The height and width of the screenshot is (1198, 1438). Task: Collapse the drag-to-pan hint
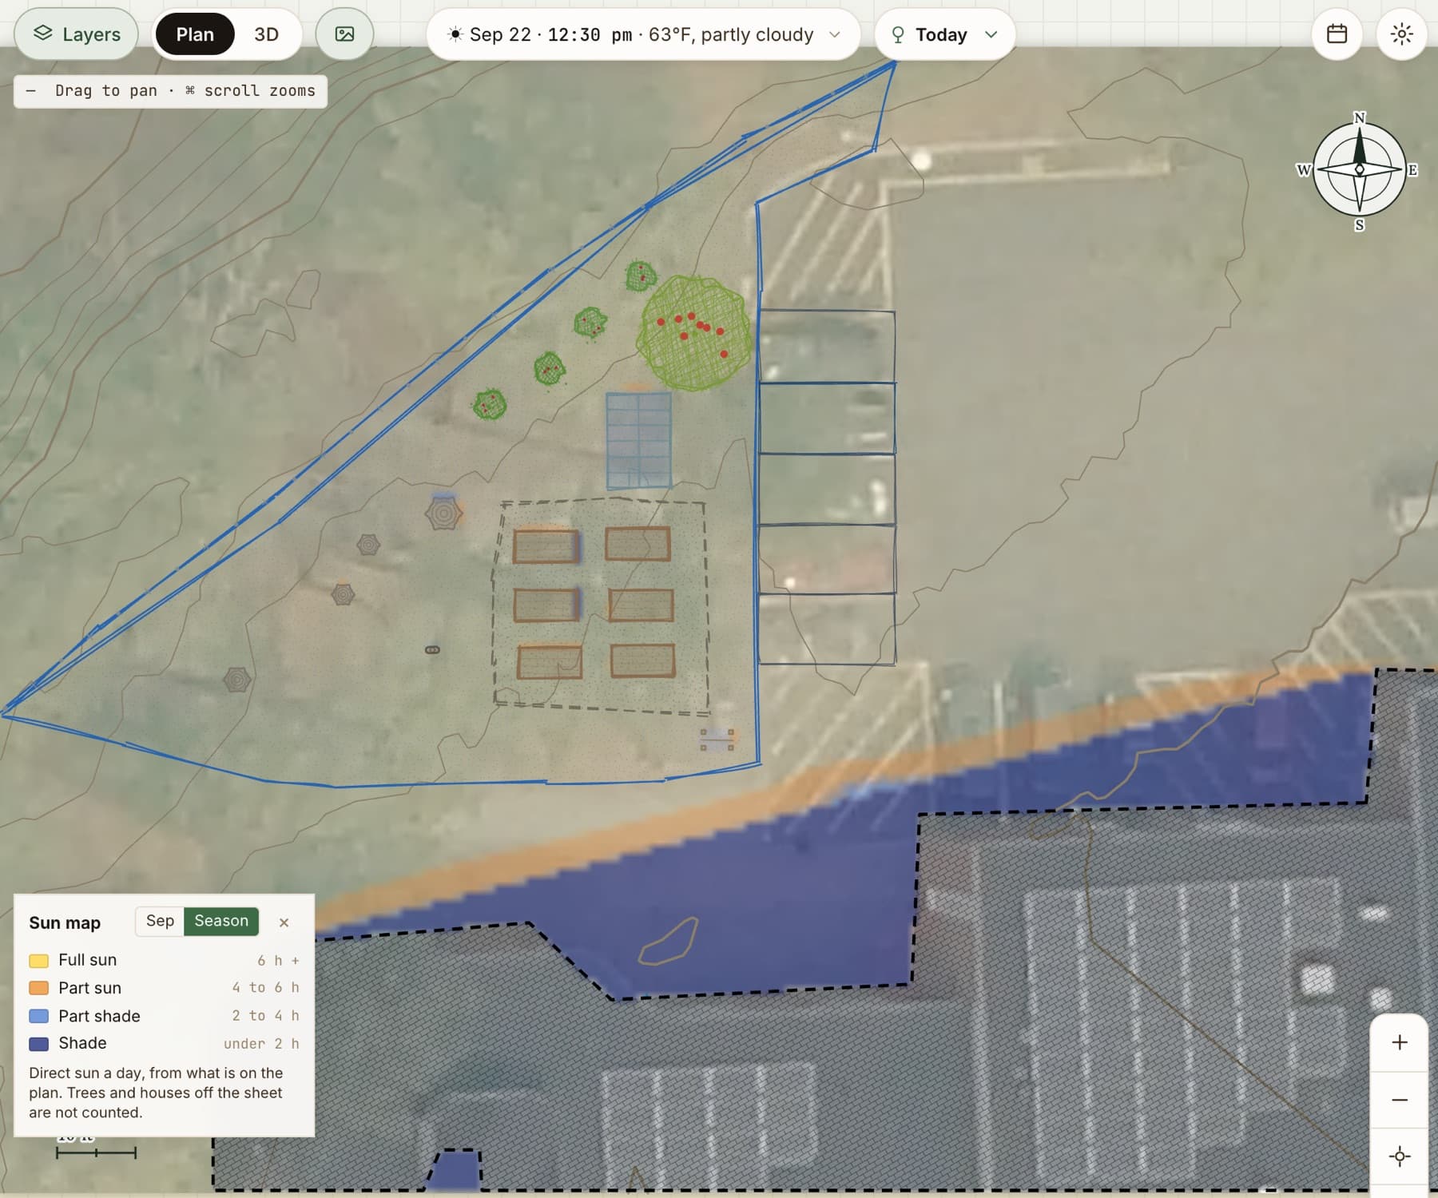click(x=30, y=91)
